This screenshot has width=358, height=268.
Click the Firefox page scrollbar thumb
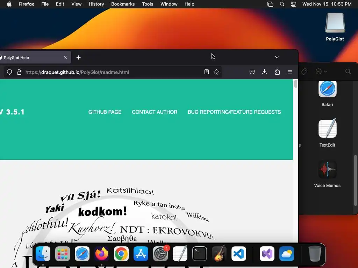tap(296, 84)
